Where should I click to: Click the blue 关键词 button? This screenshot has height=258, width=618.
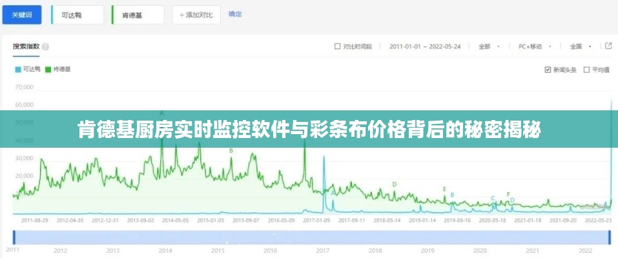point(22,15)
